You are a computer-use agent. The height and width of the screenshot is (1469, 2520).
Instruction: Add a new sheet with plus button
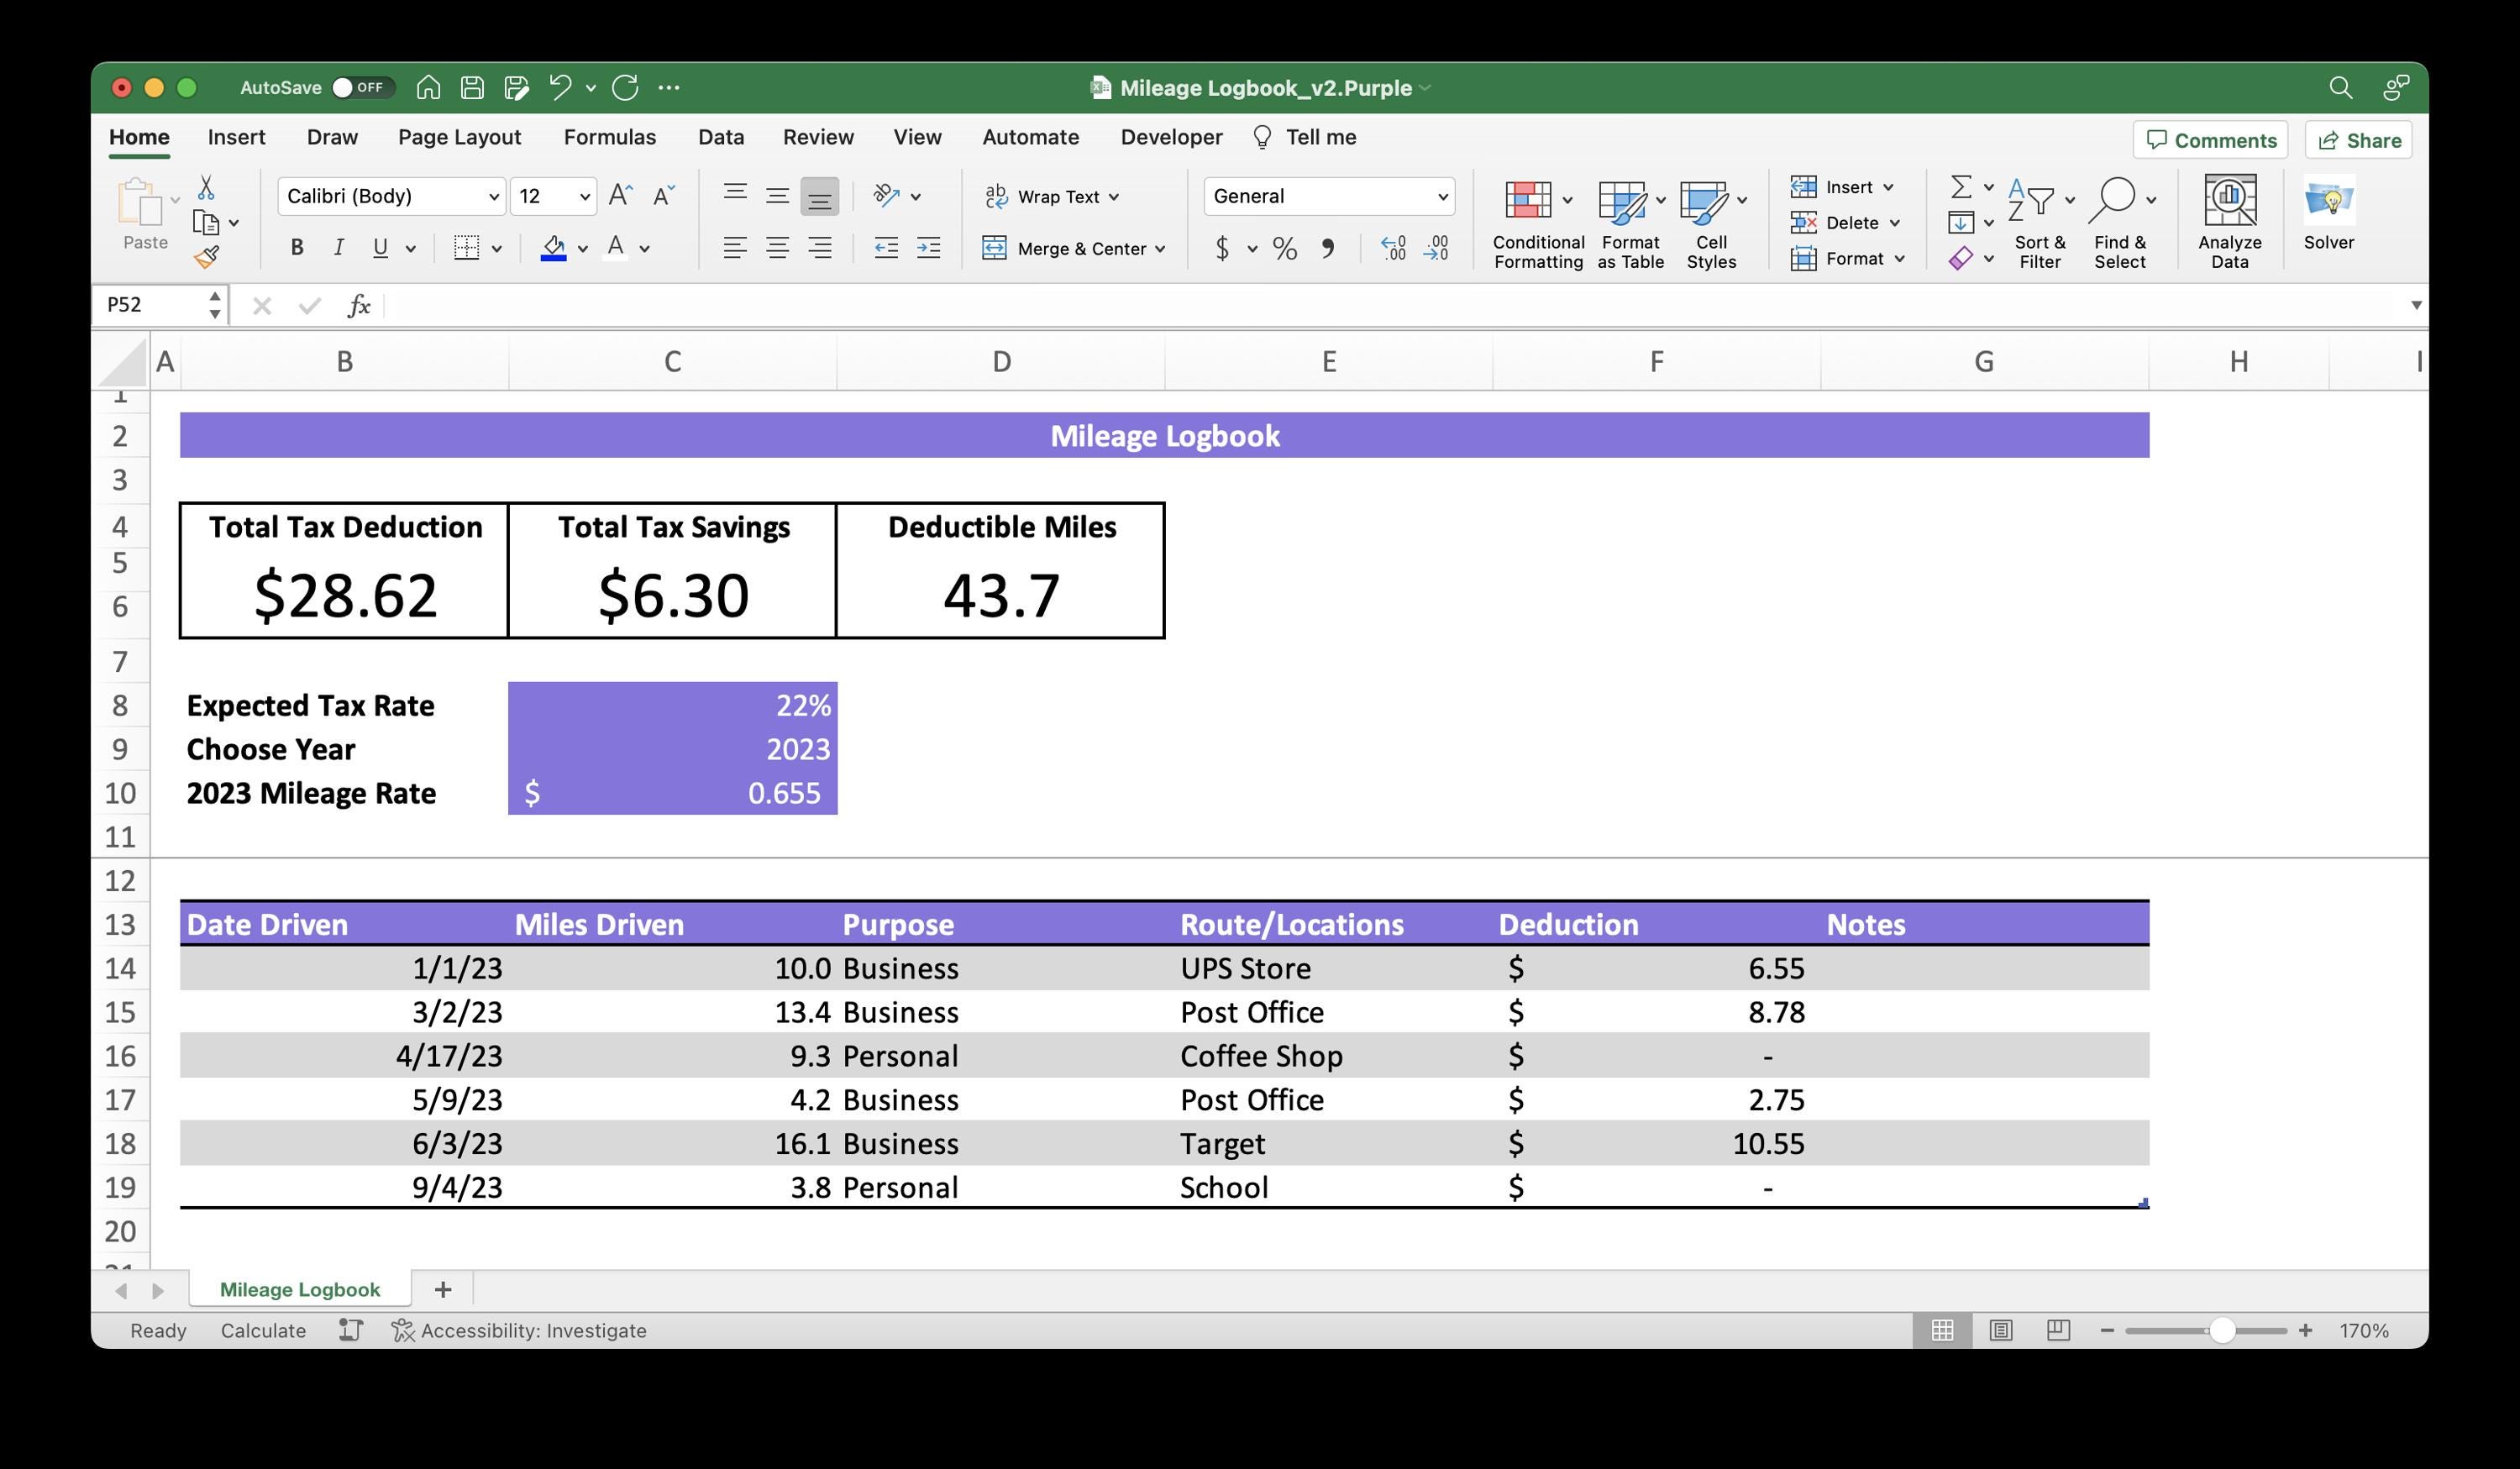443,1289
